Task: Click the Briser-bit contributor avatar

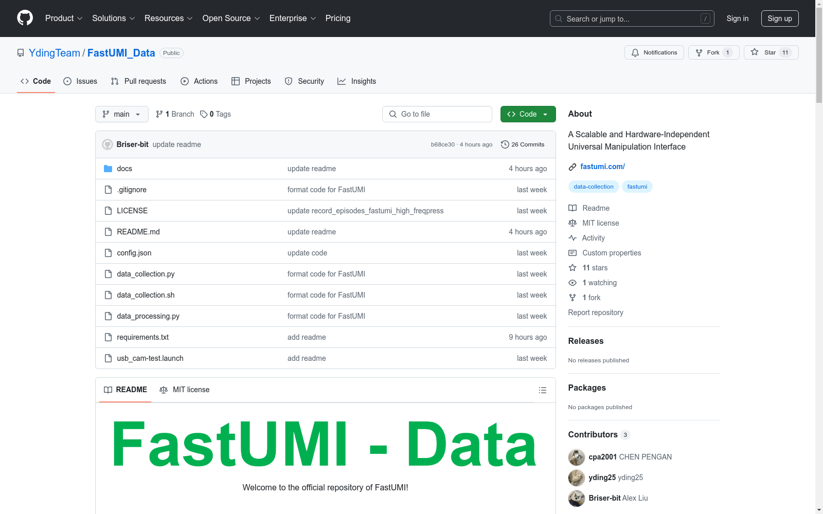Action: pos(577,498)
